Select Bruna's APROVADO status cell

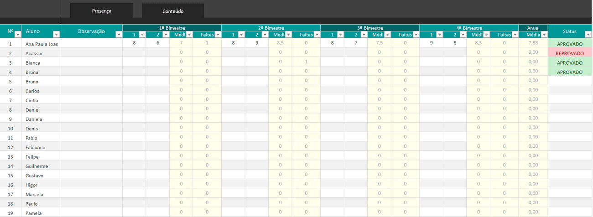(x=570, y=72)
